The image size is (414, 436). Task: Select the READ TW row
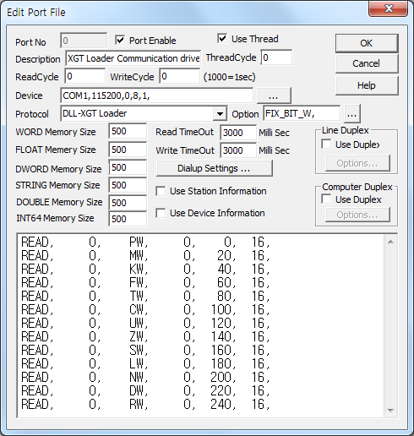point(145,296)
